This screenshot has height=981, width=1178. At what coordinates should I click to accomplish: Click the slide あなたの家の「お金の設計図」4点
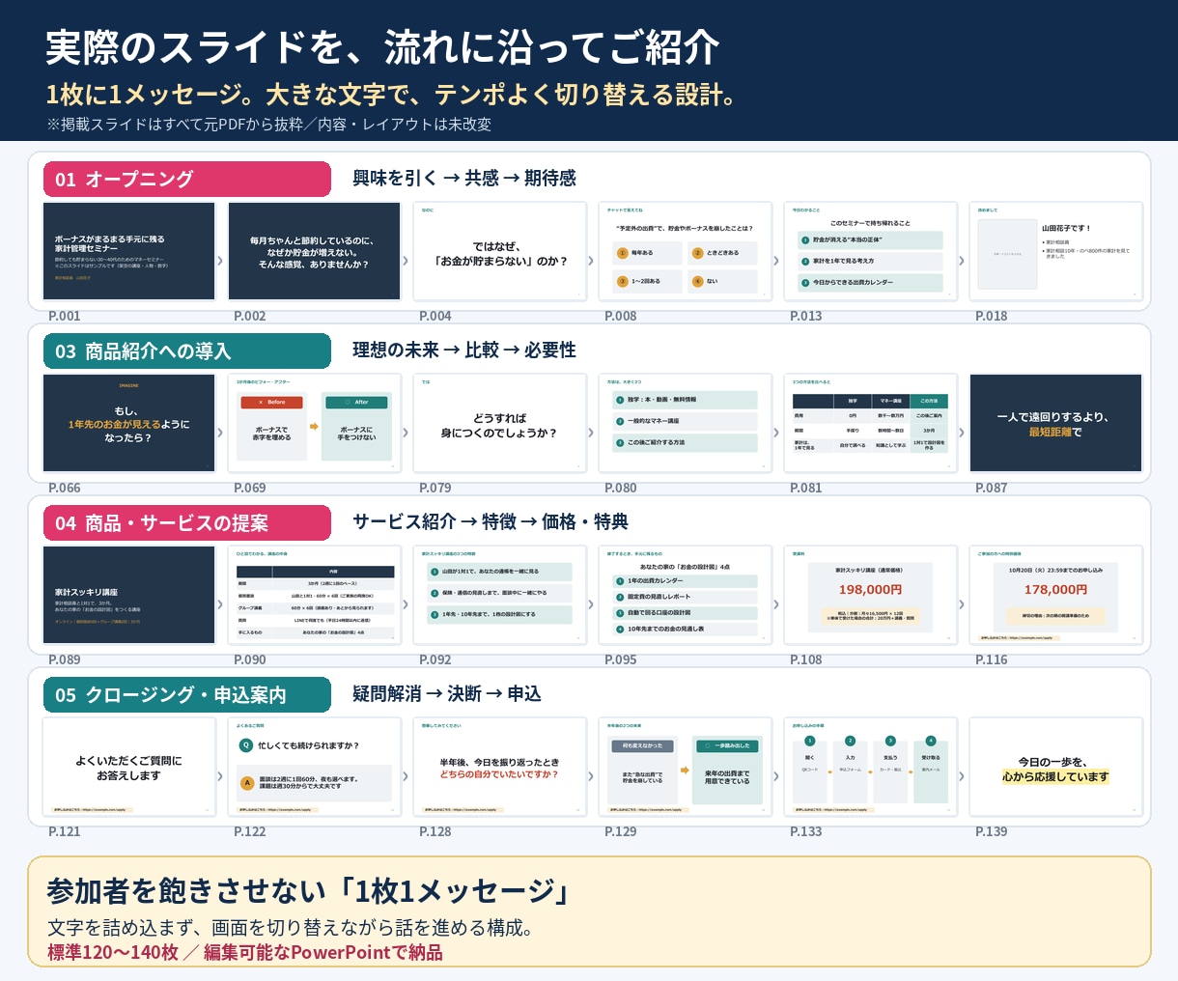[x=686, y=595]
